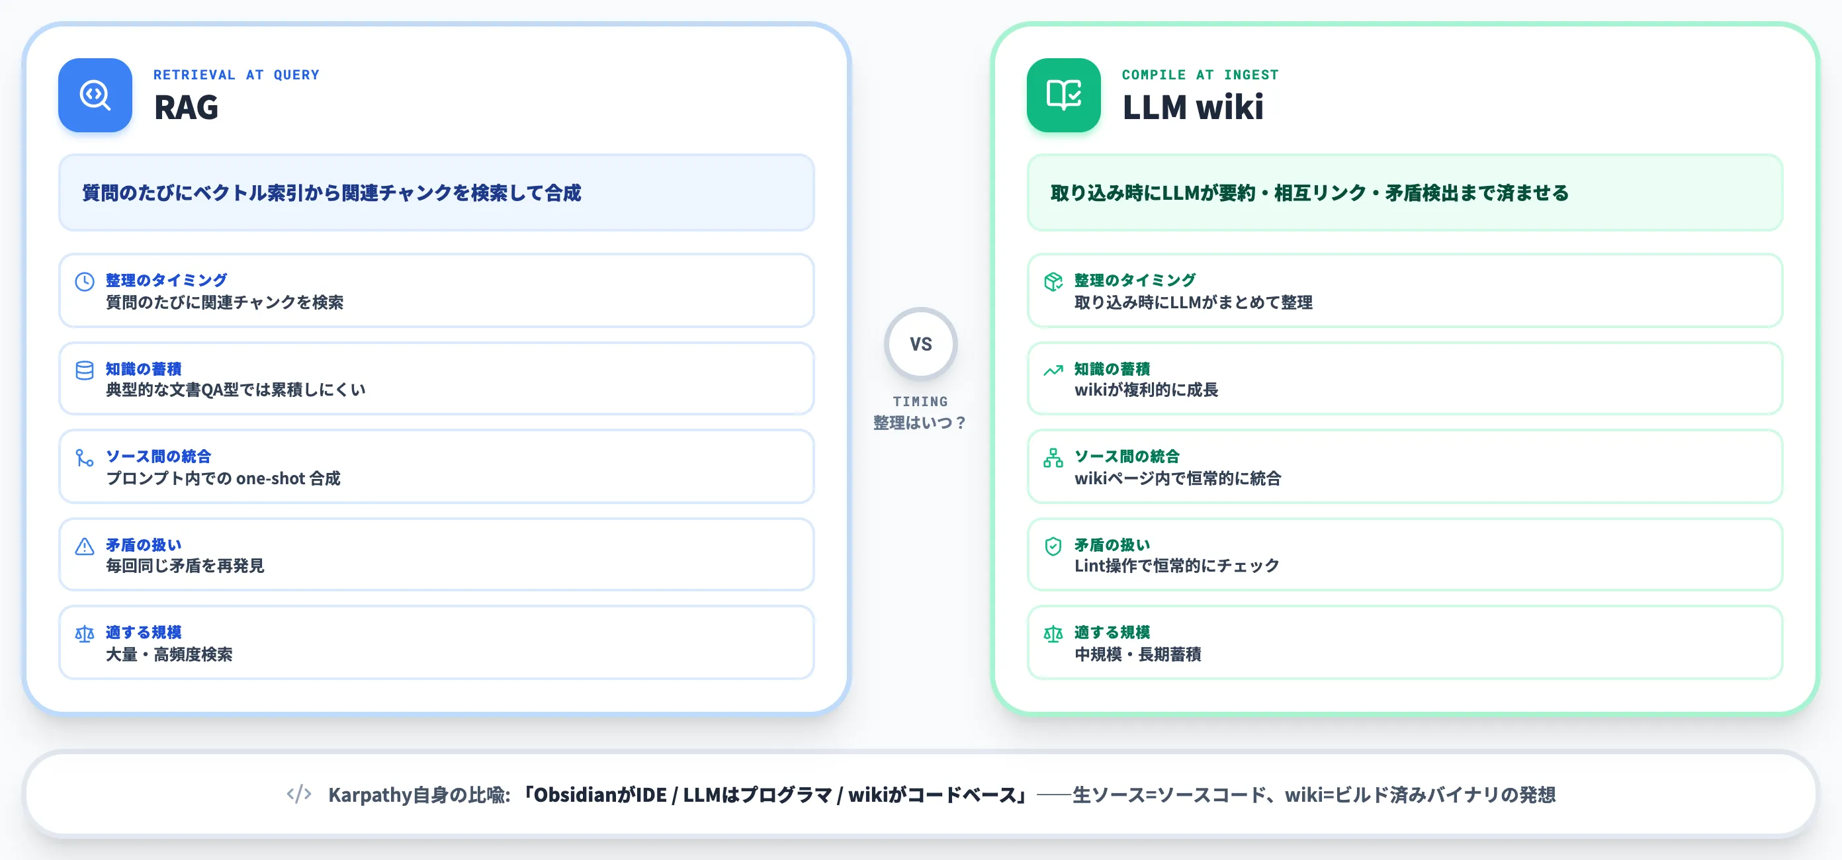Click the TIMING label under VS
The width and height of the screenshot is (1842, 860).
920,402
